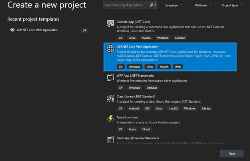Viewport: 250px width, 161px height.
Task: Click the Search for project templates field
Action: [x=126, y=5]
